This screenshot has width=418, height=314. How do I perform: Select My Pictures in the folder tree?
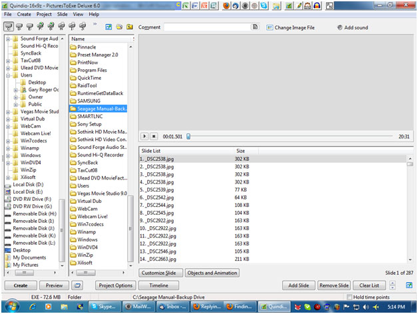25,265
